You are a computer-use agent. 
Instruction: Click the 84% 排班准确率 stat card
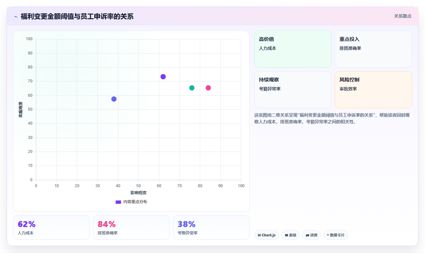(x=131, y=227)
